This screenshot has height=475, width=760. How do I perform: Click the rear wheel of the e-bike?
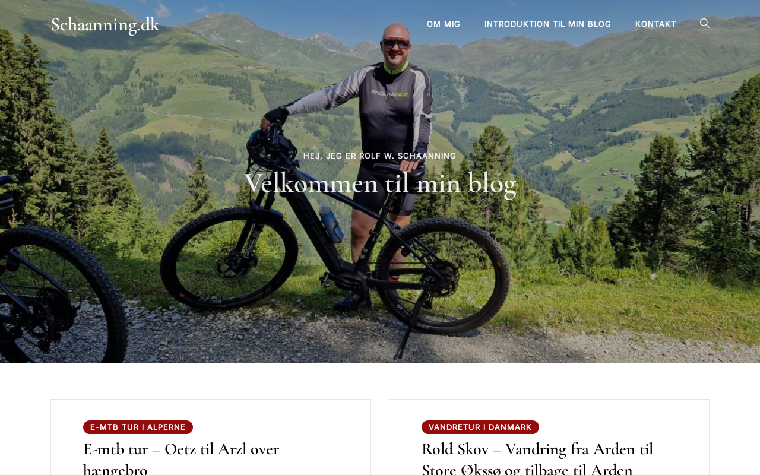point(442,276)
